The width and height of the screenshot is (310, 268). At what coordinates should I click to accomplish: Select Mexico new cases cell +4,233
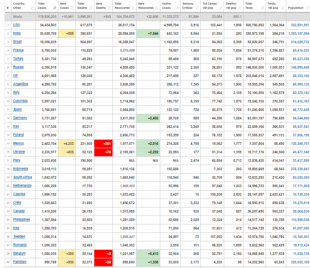click(67, 144)
